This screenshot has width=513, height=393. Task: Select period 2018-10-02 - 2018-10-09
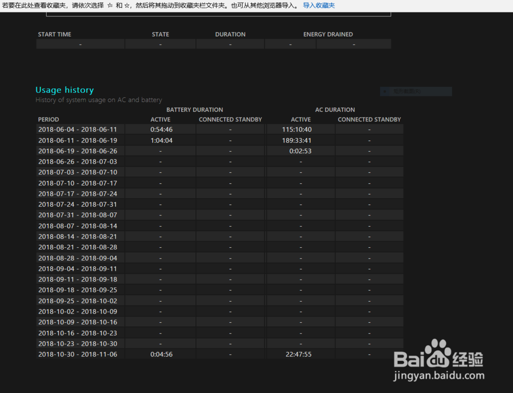pos(77,311)
